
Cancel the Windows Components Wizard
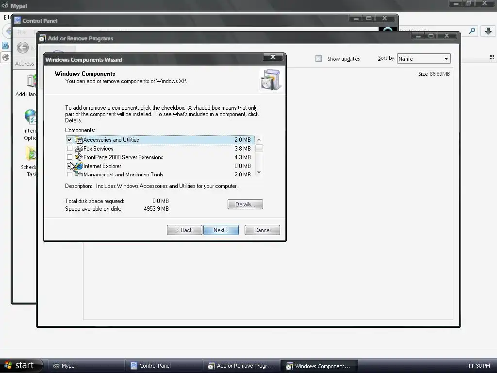[x=262, y=230]
